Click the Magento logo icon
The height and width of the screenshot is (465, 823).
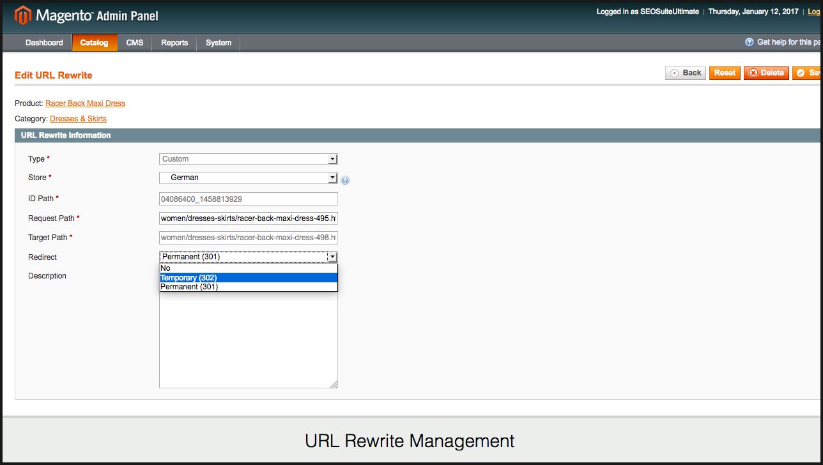click(x=23, y=15)
